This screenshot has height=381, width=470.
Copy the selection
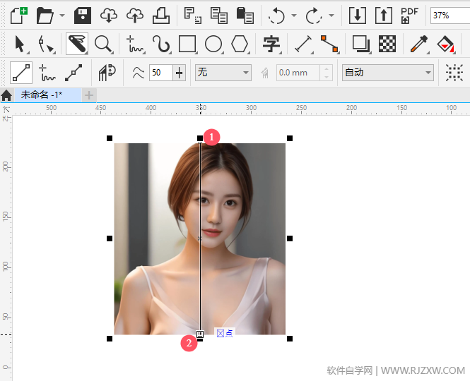pyautogui.click(x=219, y=16)
